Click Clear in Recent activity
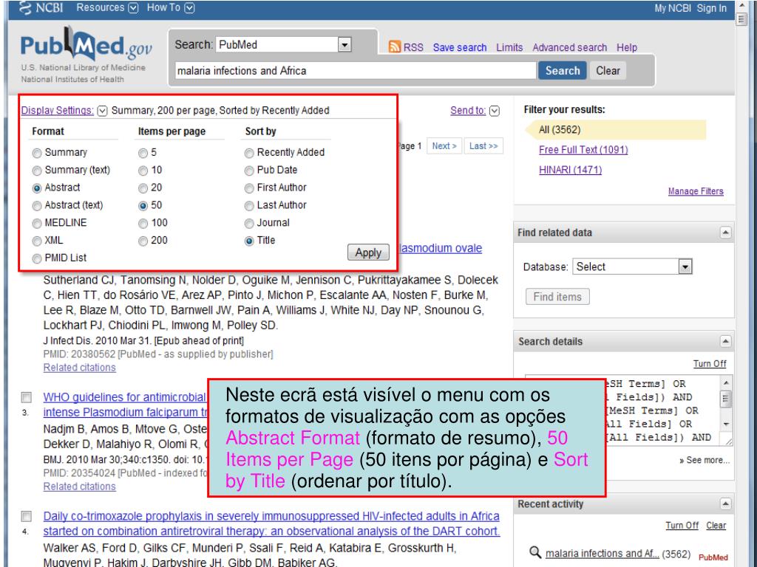The width and height of the screenshot is (757, 567). point(716,525)
